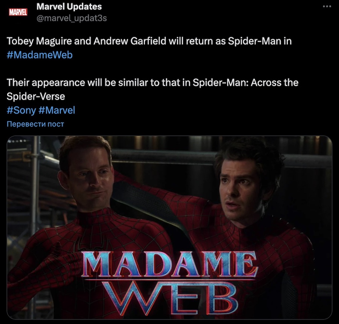Open the attached Madame Web image
The width and height of the screenshot is (339, 324).
coord(169,227)
